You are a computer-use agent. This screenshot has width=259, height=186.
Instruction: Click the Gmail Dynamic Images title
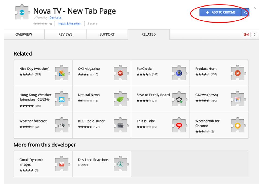[31, 162]
